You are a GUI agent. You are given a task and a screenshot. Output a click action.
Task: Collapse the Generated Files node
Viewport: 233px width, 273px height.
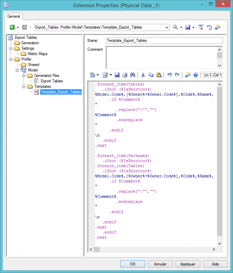(x=23, y=76)
